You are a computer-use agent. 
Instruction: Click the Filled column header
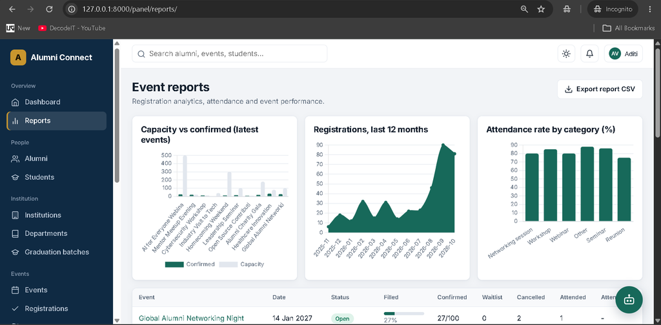point(391,297)
